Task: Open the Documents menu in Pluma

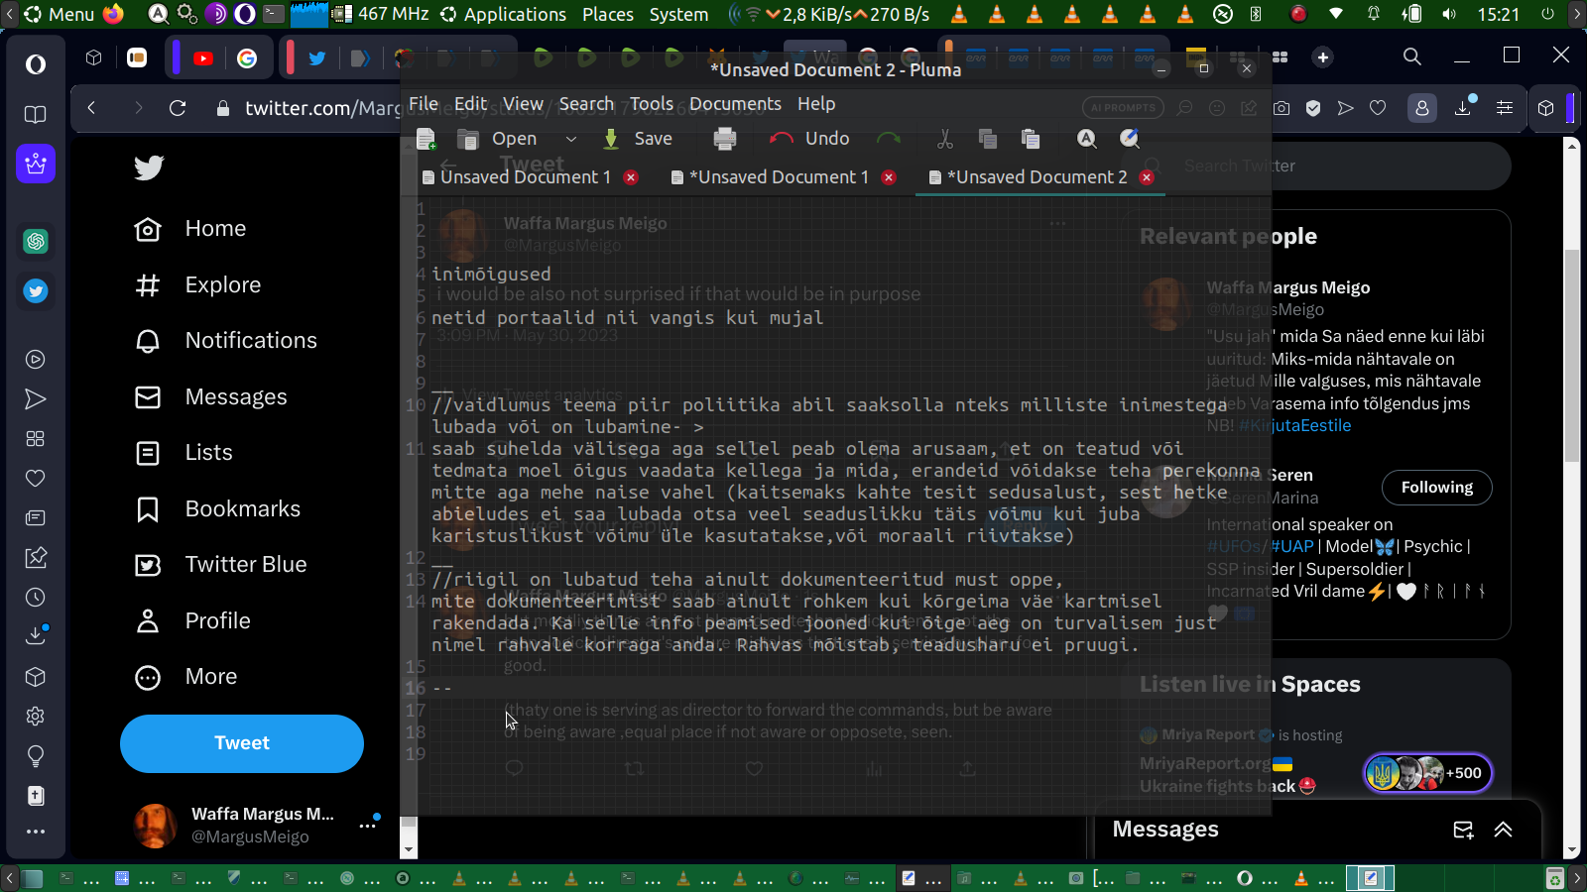Action: pos(735,104)
